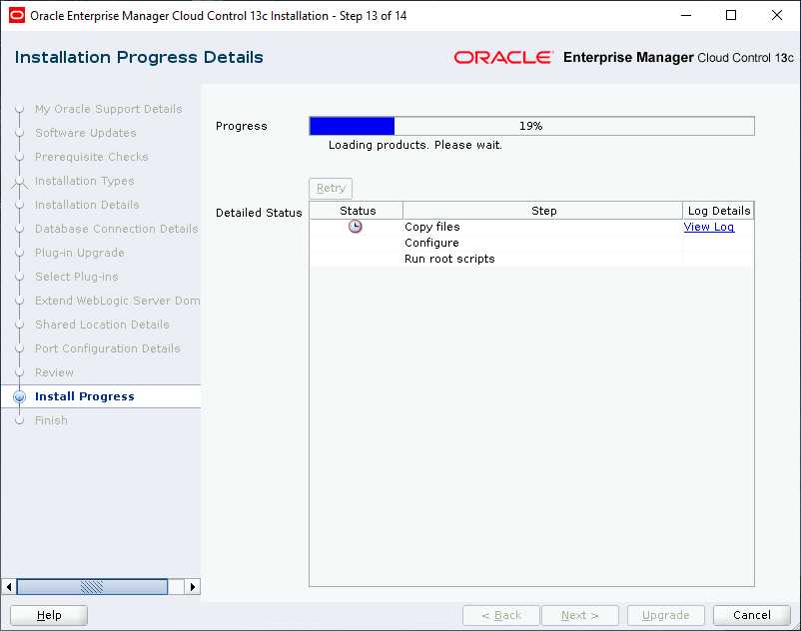Select the Database Connection Details step
801x631 pixels.
click(x=117, y=229)
